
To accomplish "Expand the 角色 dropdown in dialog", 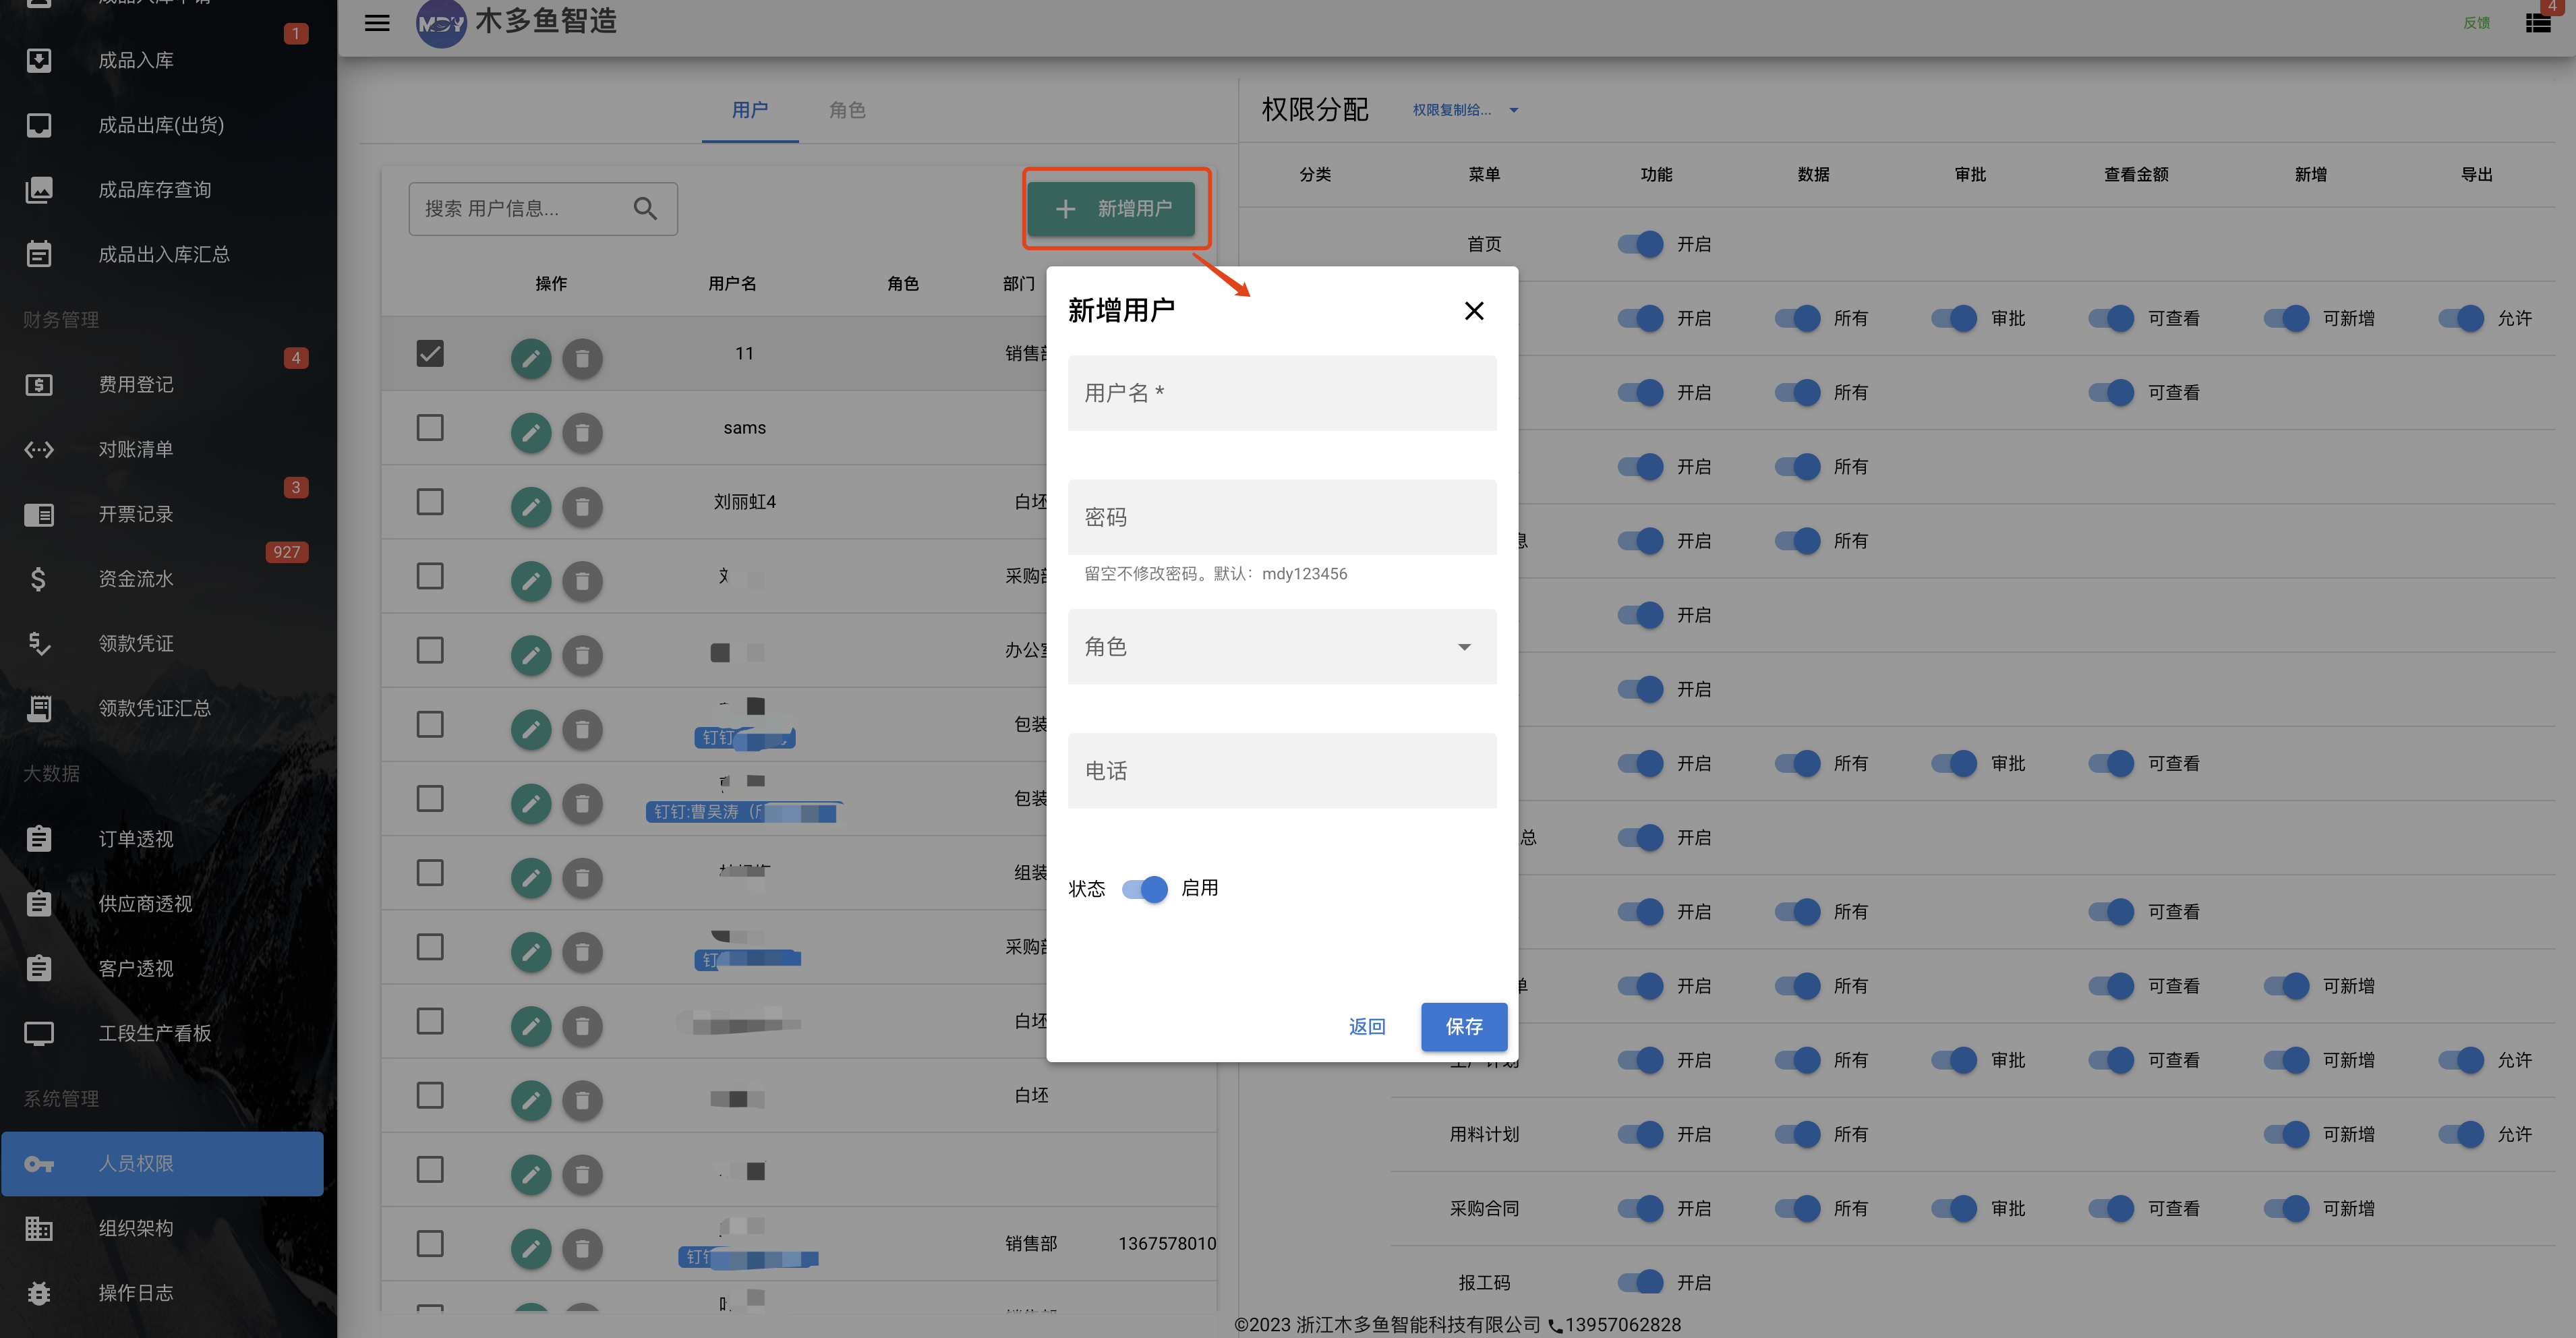I will 1282,646.
